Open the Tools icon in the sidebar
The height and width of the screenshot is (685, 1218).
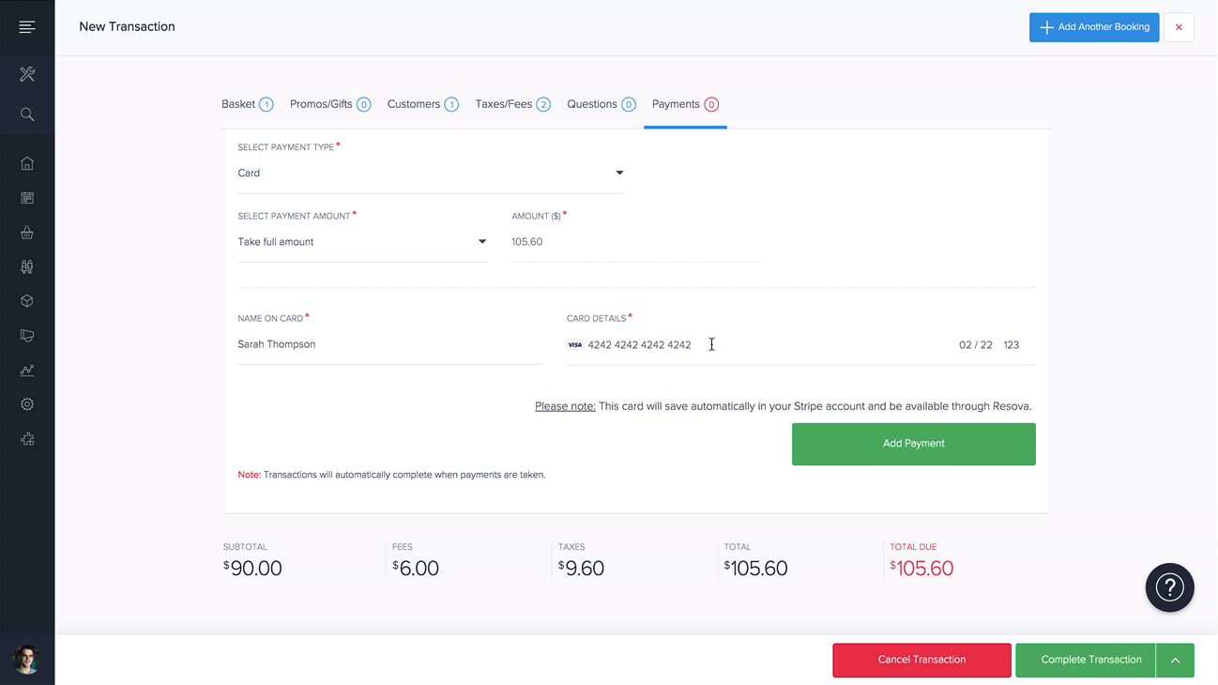click(x=27, y=73)
